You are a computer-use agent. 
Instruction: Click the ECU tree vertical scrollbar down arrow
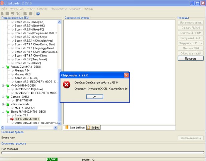[x=60, y=122]
